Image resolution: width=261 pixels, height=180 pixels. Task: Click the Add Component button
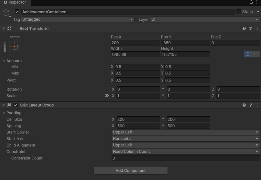(x=131, y=171)
